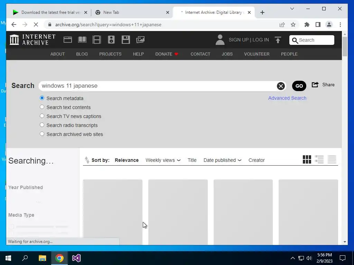Open the Windows Start menu

pos(8,258)
